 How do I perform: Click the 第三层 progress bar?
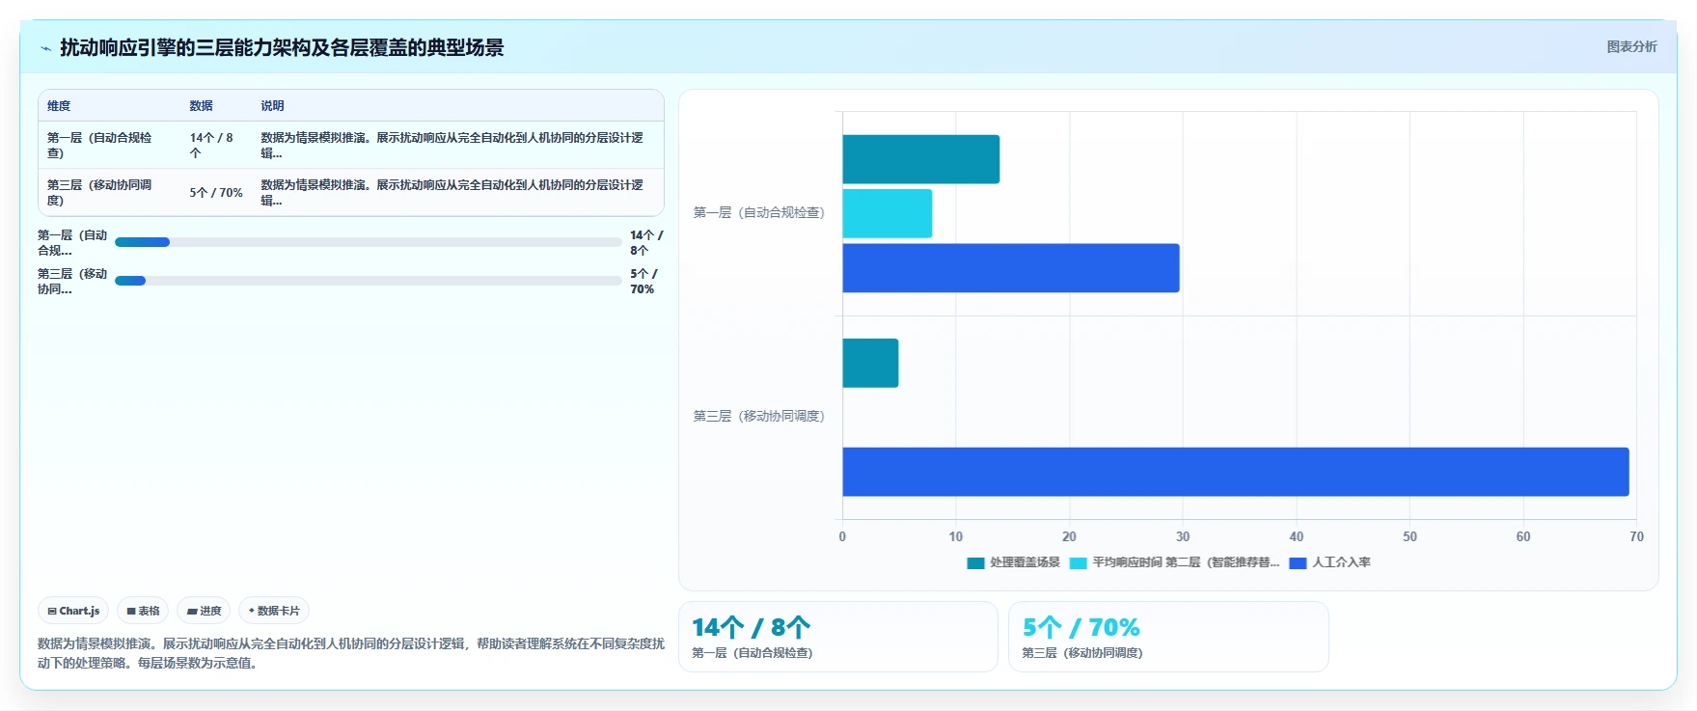click(368, 281)
